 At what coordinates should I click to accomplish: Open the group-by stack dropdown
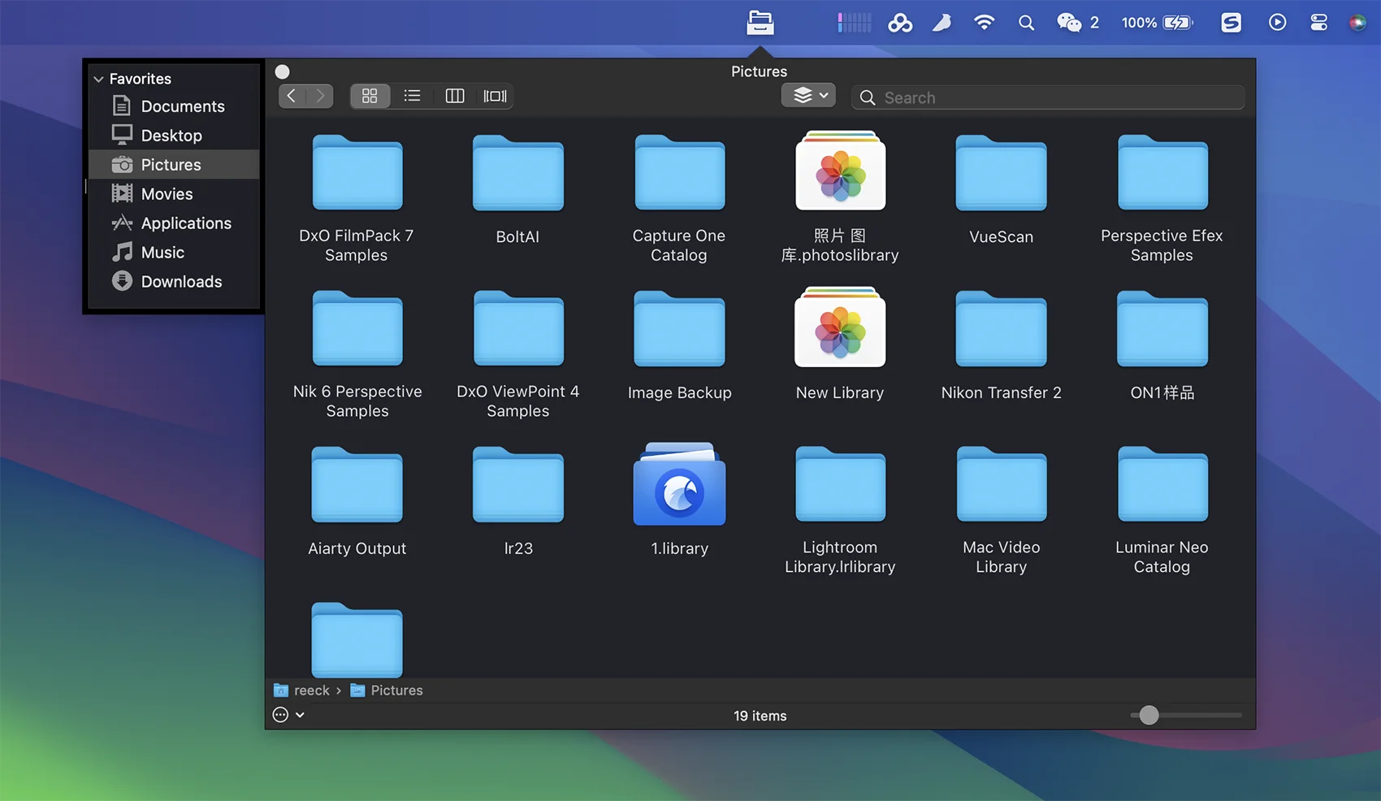point(809,95)
